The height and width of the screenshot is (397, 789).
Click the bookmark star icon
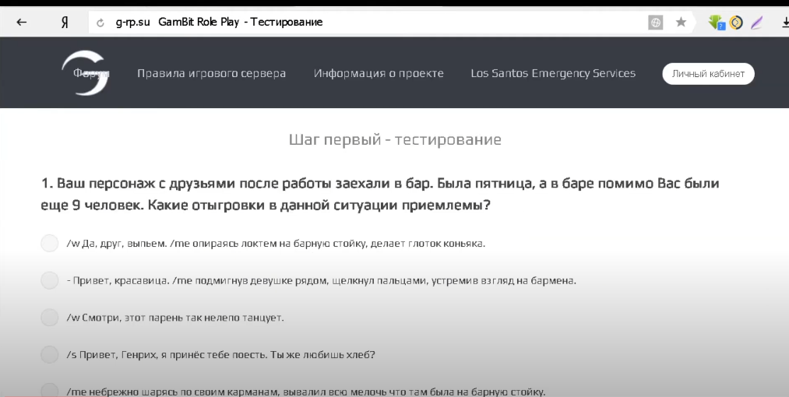point(681,23)
